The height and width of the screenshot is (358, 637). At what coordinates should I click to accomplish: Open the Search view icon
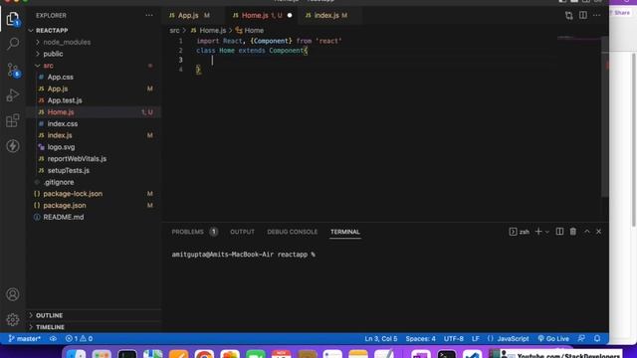click(13, 44)
